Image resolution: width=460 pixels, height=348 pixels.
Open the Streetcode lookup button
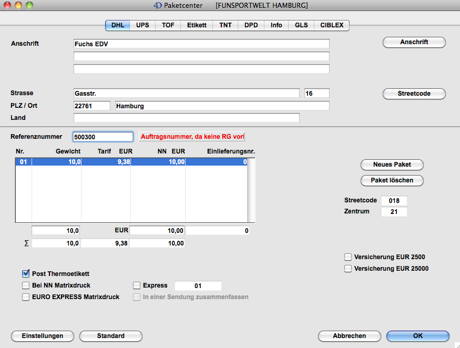pos(414,94)
